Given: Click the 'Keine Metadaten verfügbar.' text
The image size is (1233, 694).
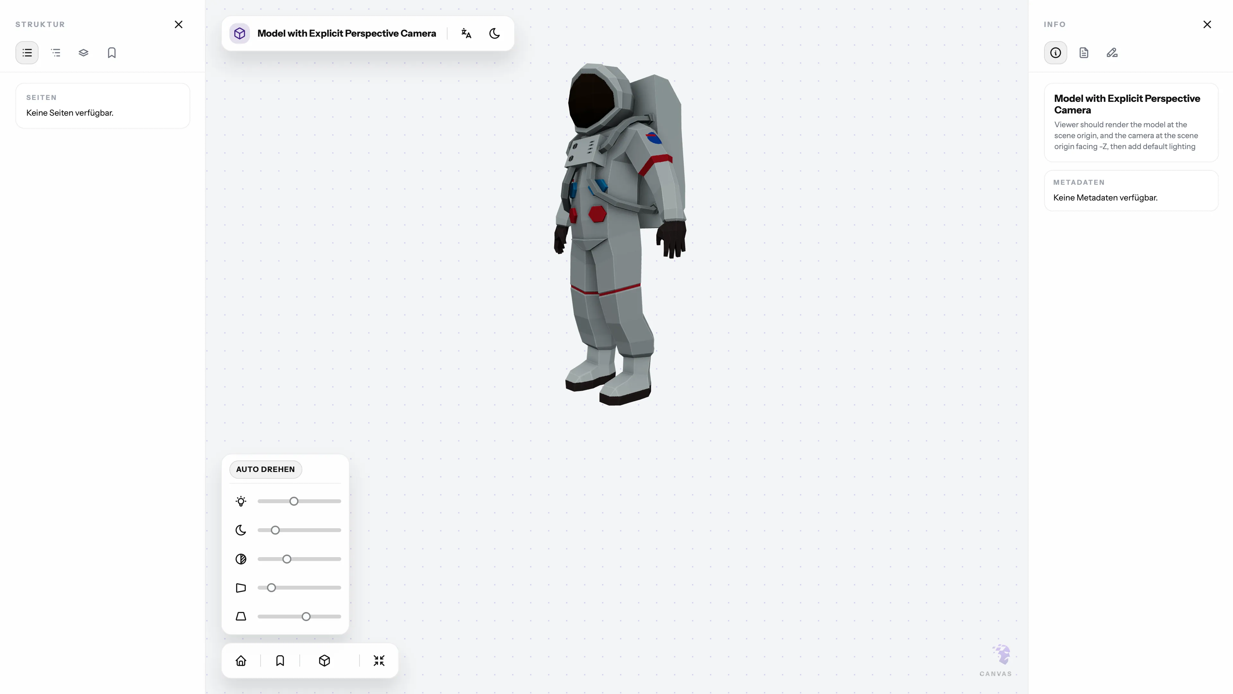Looking at the screenshot, I should pos(1105,198).
